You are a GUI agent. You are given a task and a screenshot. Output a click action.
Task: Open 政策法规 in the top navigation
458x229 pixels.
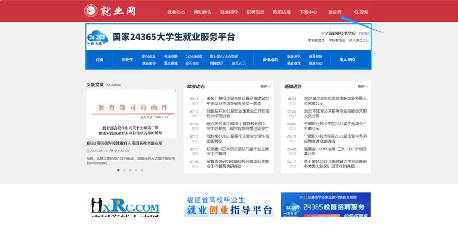(x=282, y=12)
